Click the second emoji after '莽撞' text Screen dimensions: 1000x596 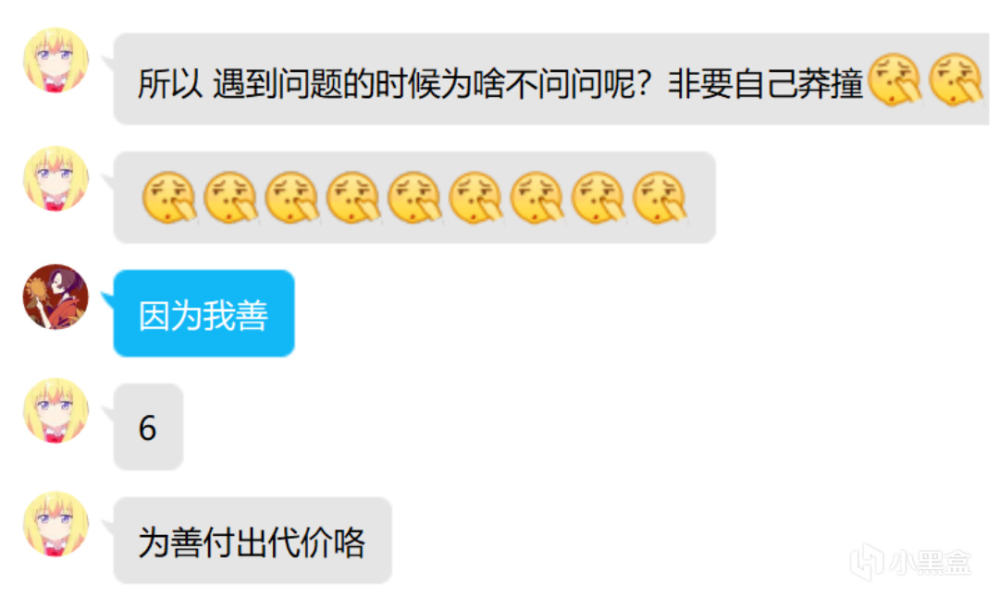pyautogui.click(x=956, y=79)
